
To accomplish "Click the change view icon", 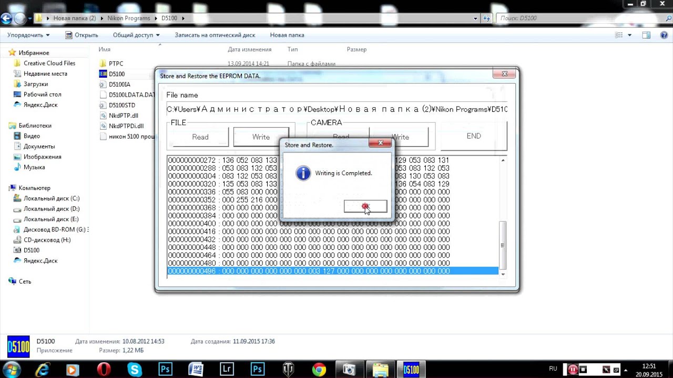I will (x=618, y=35).
